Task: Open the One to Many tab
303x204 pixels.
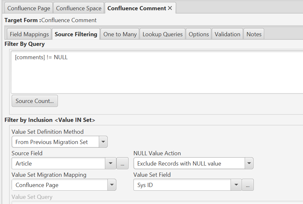Action: 120,34
